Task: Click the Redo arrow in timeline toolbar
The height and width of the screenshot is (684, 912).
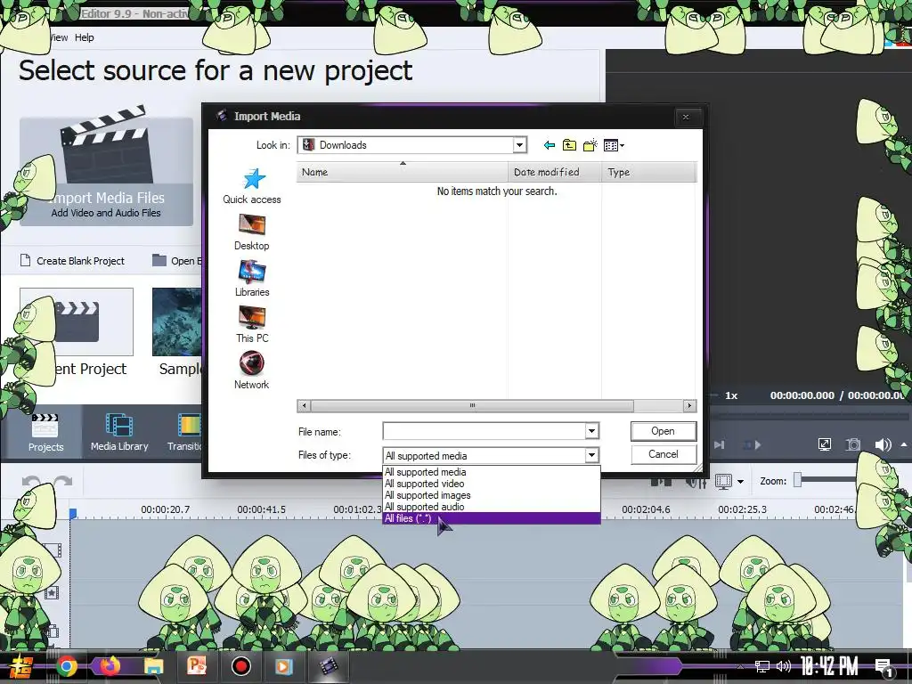Action: tap(63, 482)
